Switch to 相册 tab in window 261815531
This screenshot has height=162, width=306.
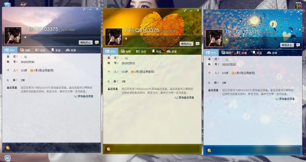click(x=126, y=51)
